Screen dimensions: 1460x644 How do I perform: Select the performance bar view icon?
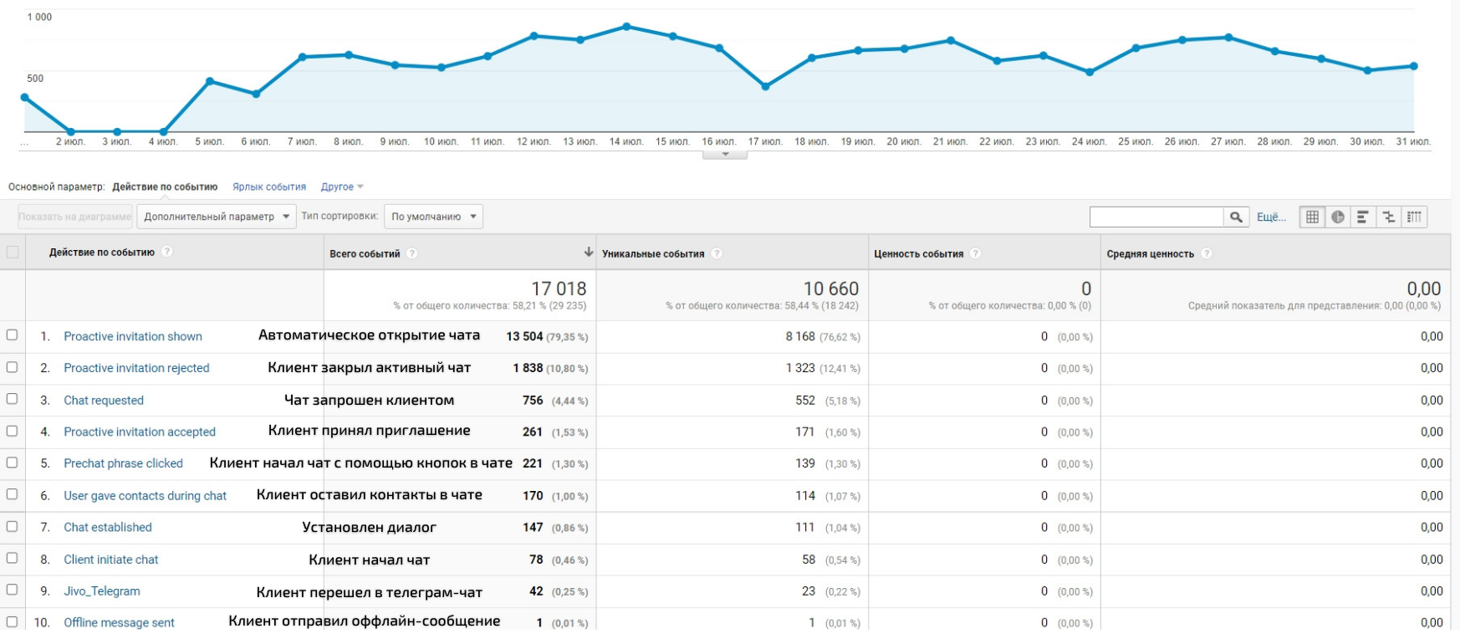point(1363,217)
